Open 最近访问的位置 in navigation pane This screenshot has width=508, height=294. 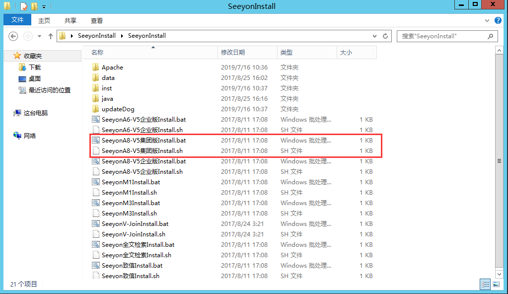tap(49, 90)
